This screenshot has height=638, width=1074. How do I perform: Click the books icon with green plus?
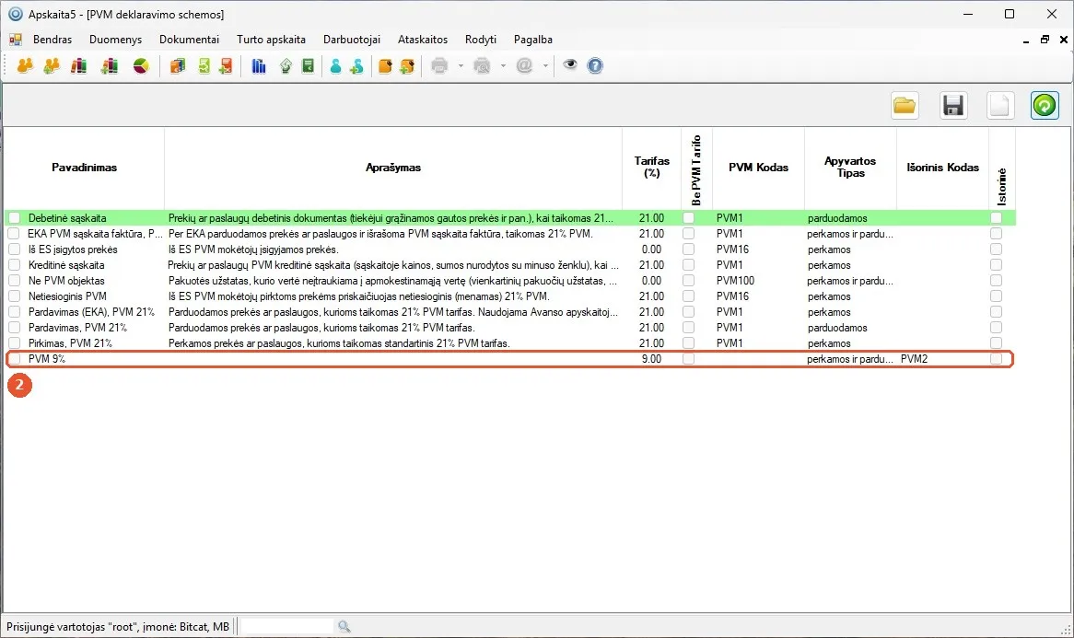coord(110,65)
